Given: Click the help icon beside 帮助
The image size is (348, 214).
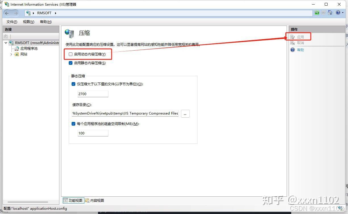Looking at the screenshot, I should point(293,50).
